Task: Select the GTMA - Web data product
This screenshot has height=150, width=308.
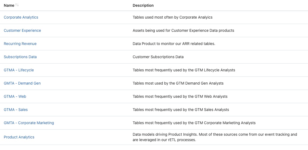Action: point(15,96)
